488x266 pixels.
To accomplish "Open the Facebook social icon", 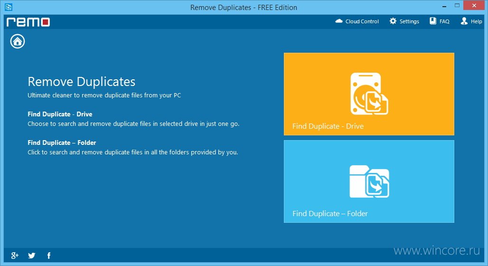I will [x=48, y=256].
